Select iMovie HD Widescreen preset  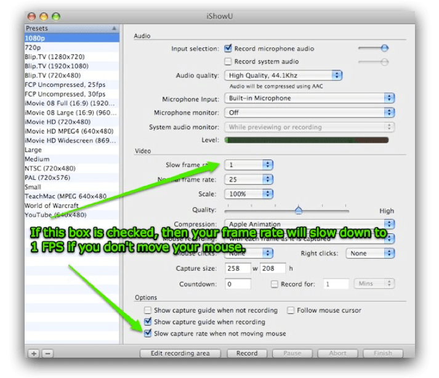click(72, 140)
